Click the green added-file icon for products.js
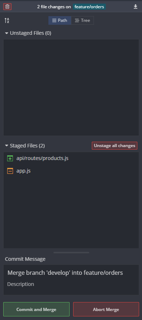 point(10,158)
